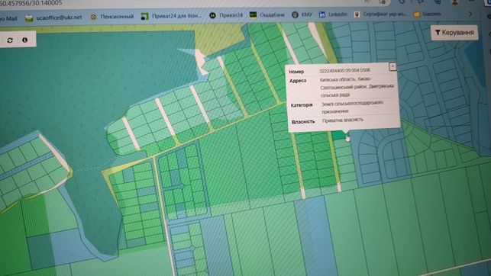Viewport: 491px width, 276px height.
Task: Open the LinkedIn bookmark
Action: pyautogui.click(x=333, y=14)
